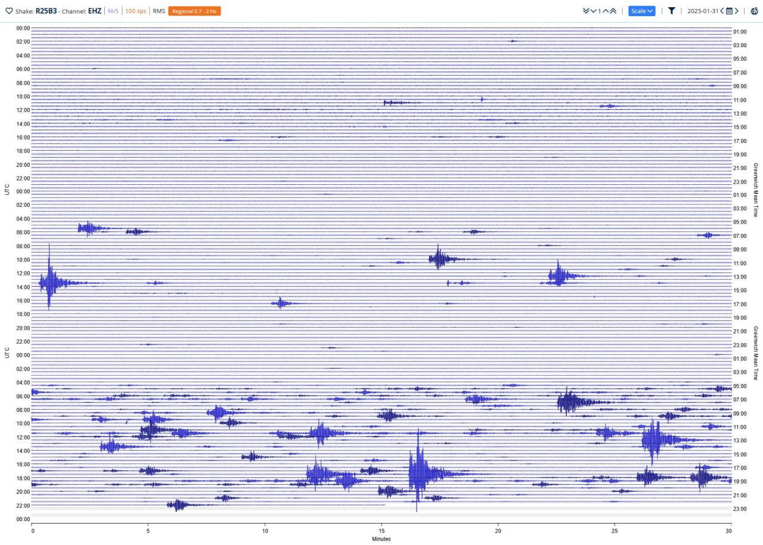Image resolution: width=763 pixels, height=545 pixels.
Task: Click the double-up chevron amplitude control
Action: pos(613,11)
